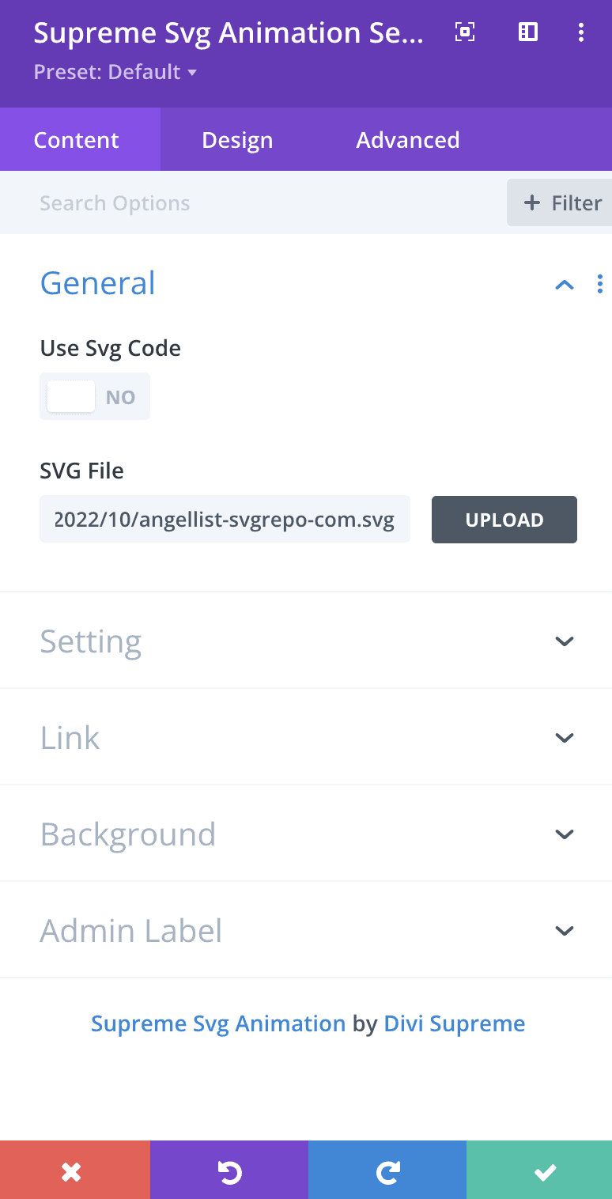
Task: Open the three-dot module options menu
Action: (x=581, y=32)
